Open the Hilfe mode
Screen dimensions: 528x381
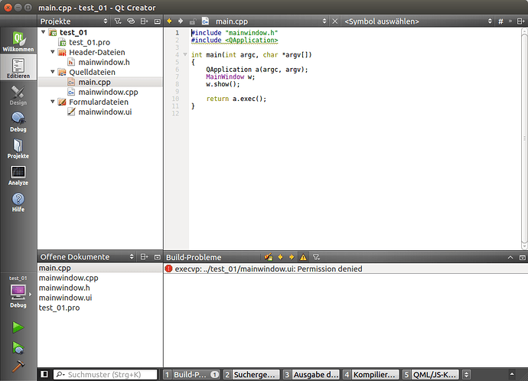point(18,202)
